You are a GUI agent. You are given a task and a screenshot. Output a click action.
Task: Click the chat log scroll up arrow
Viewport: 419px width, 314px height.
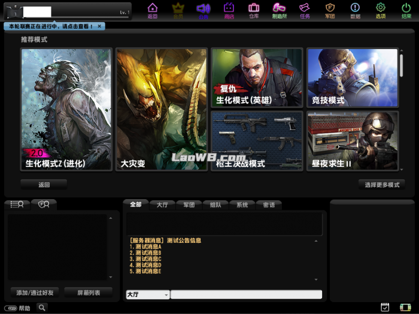pos(316,241)
